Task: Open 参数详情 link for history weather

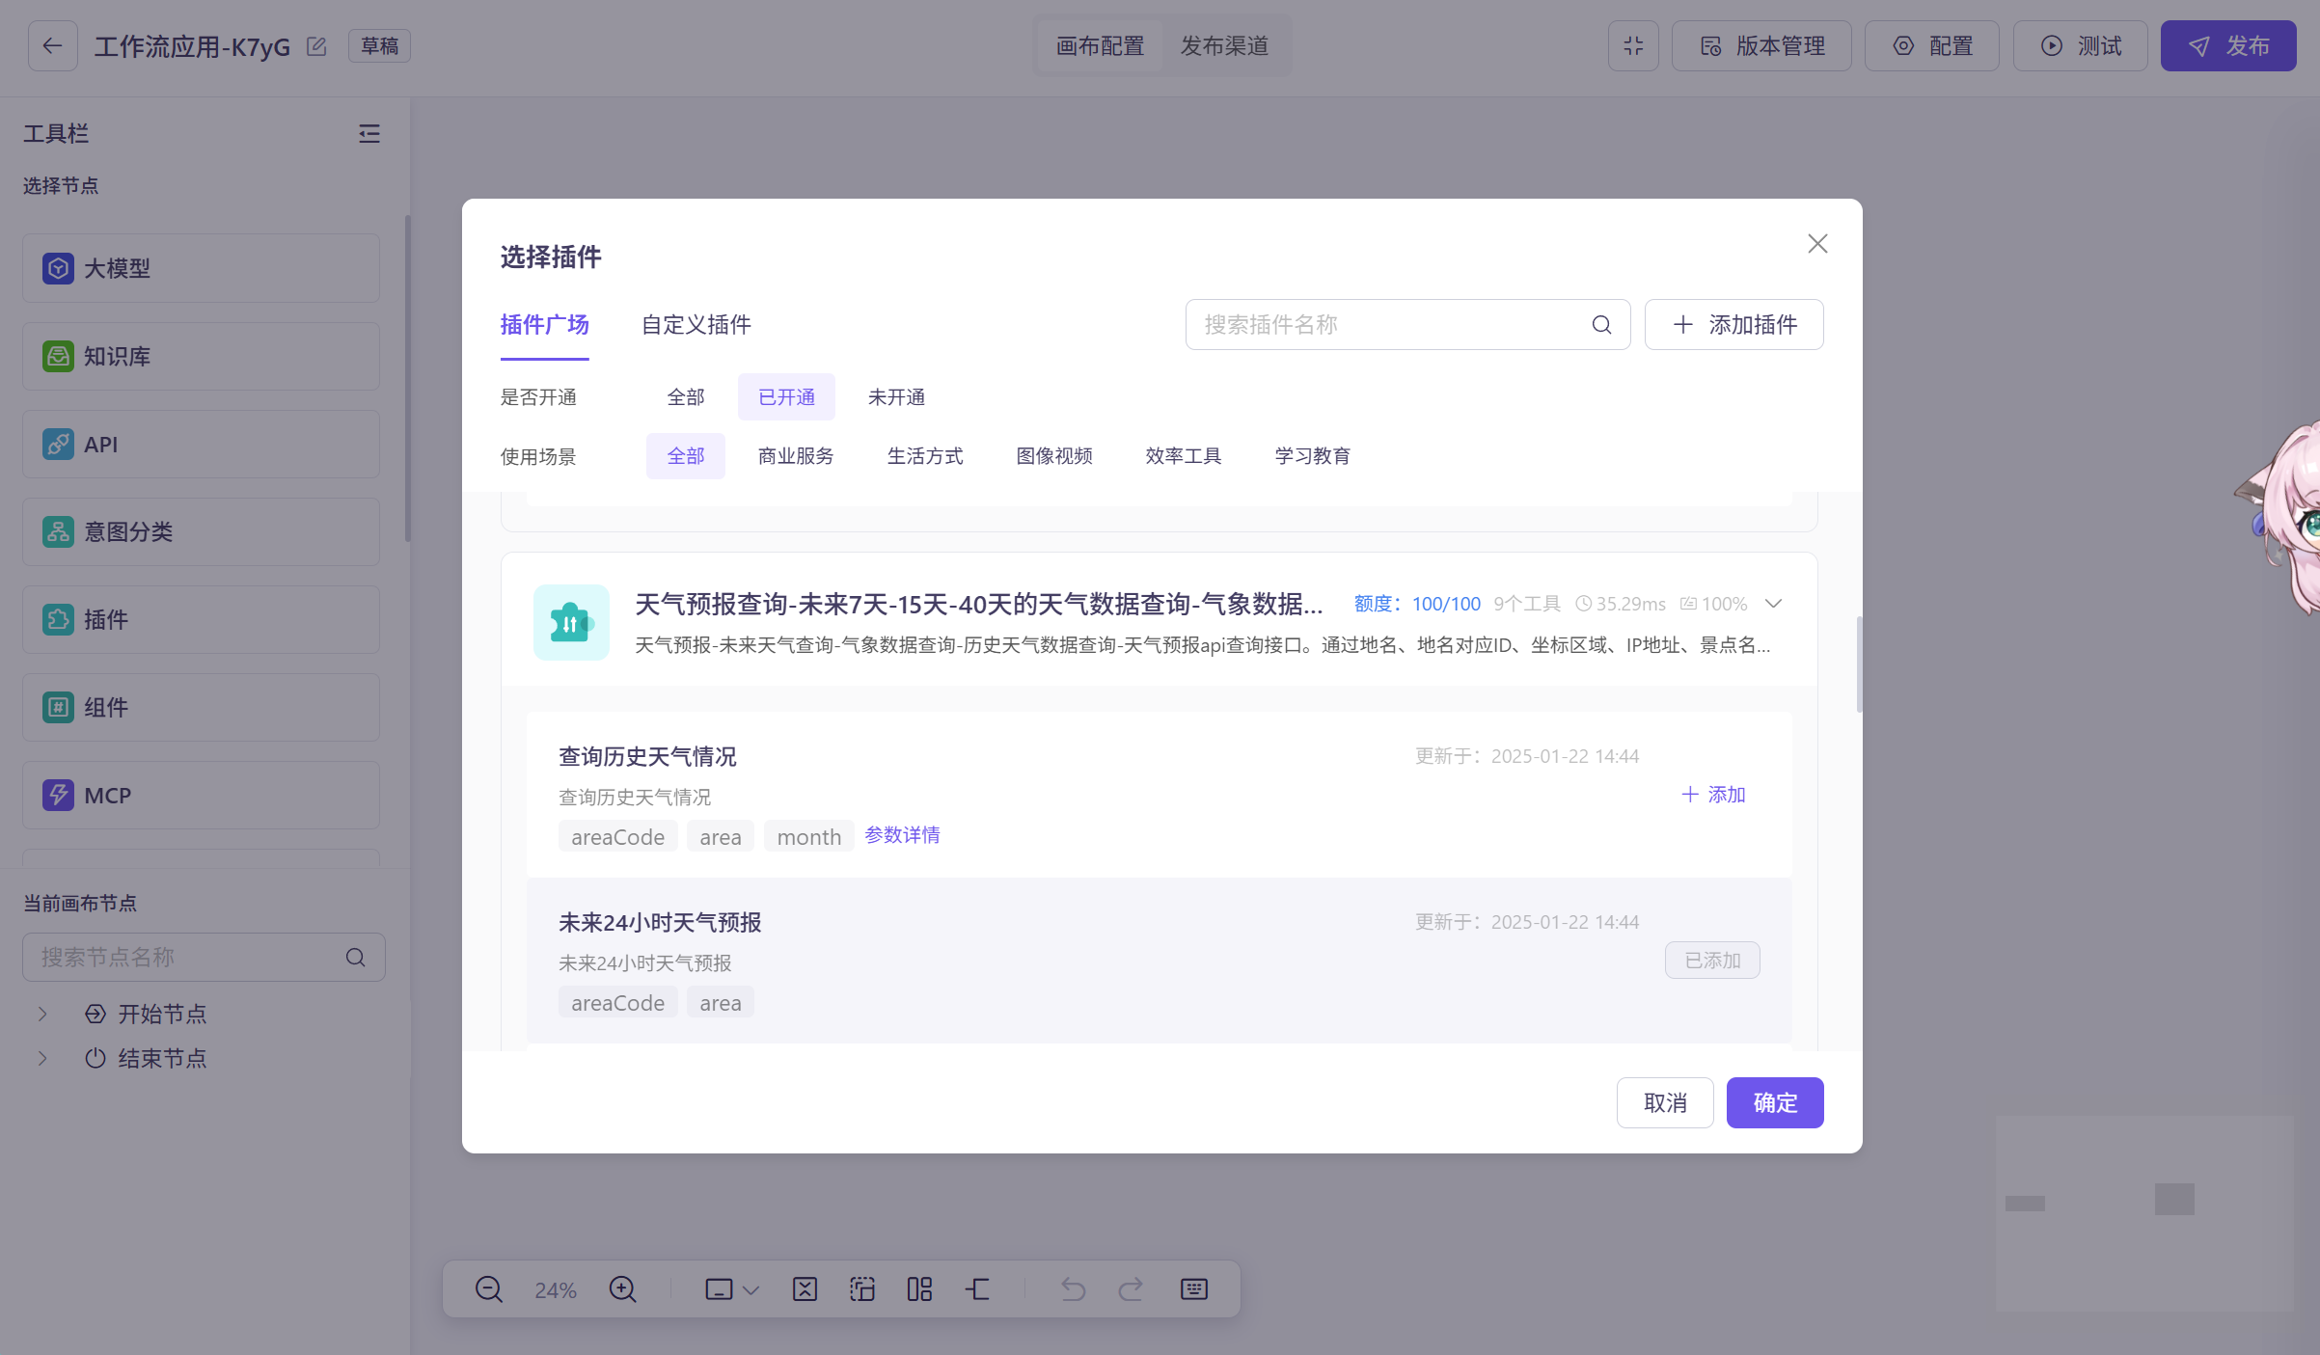Action: tap(902, 835)
